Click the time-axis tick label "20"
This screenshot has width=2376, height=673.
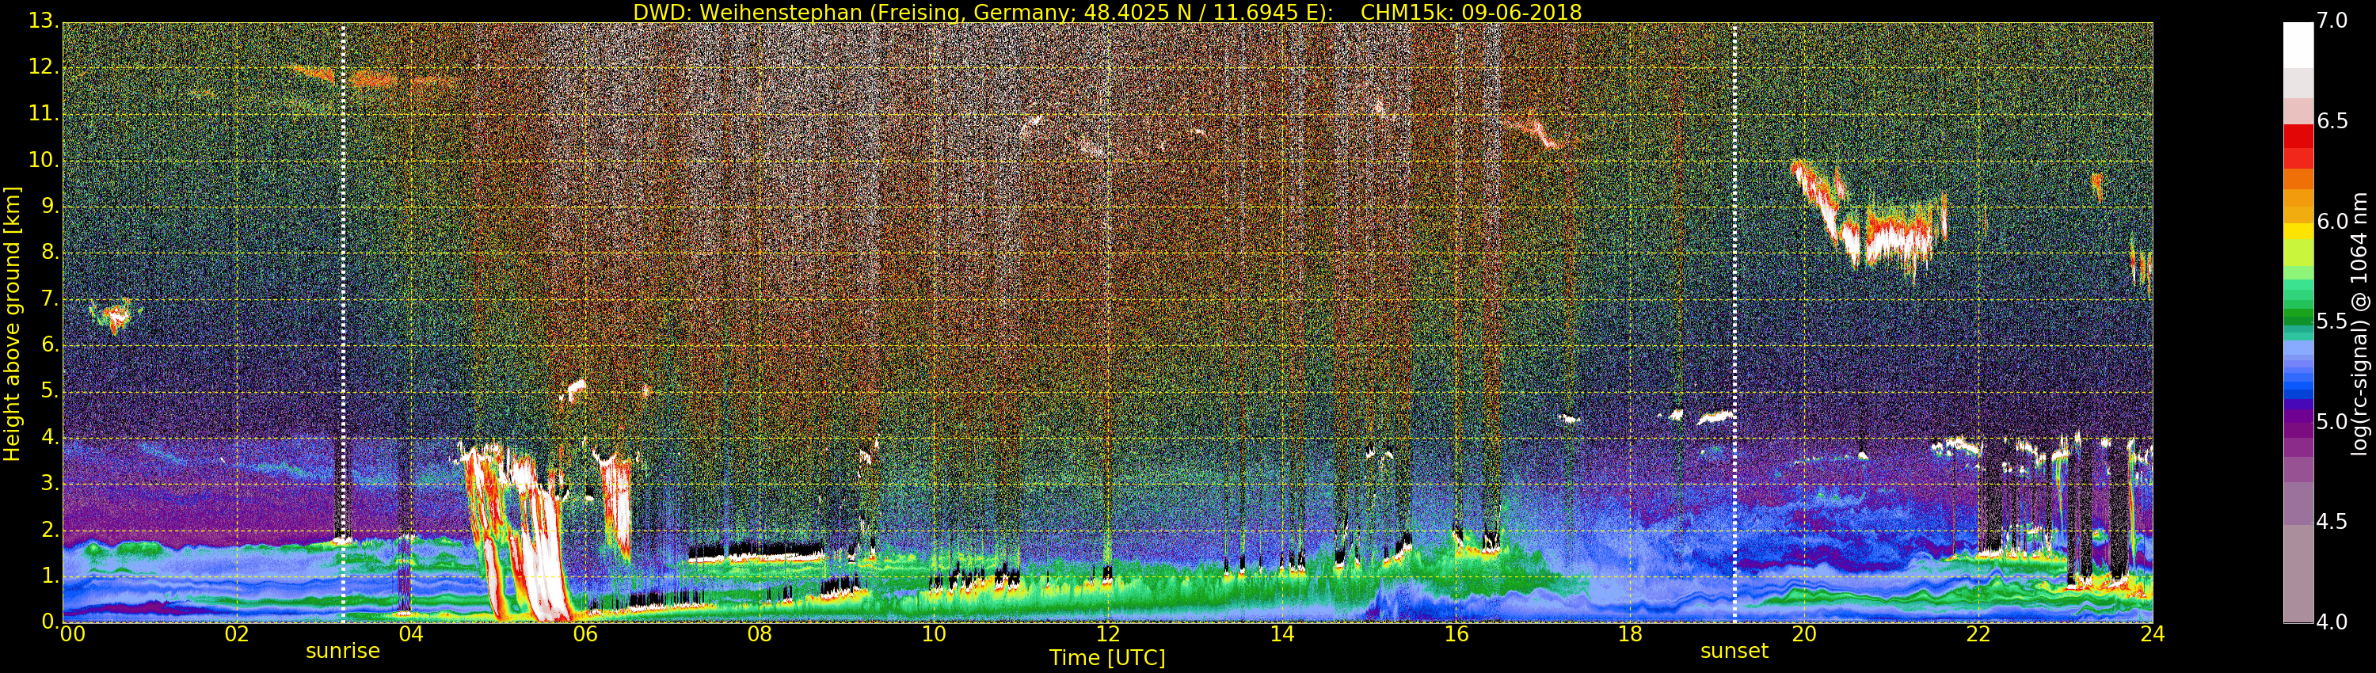coord(1804,633)
